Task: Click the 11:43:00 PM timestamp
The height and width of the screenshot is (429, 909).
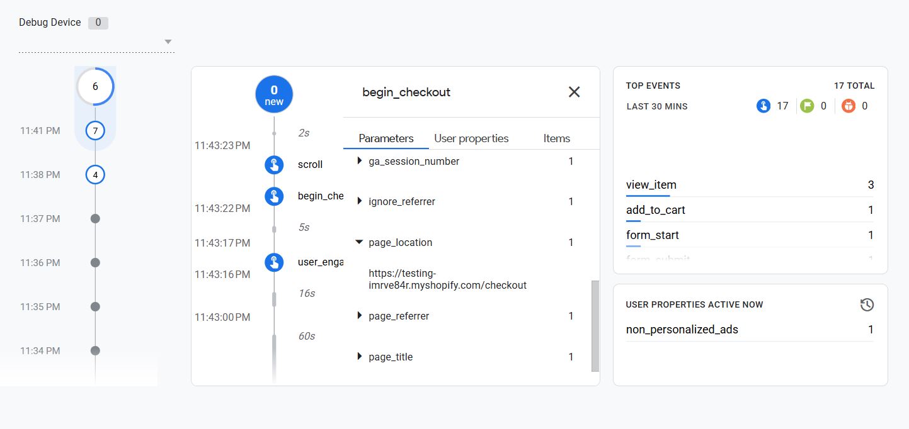Action: [222, 318]
